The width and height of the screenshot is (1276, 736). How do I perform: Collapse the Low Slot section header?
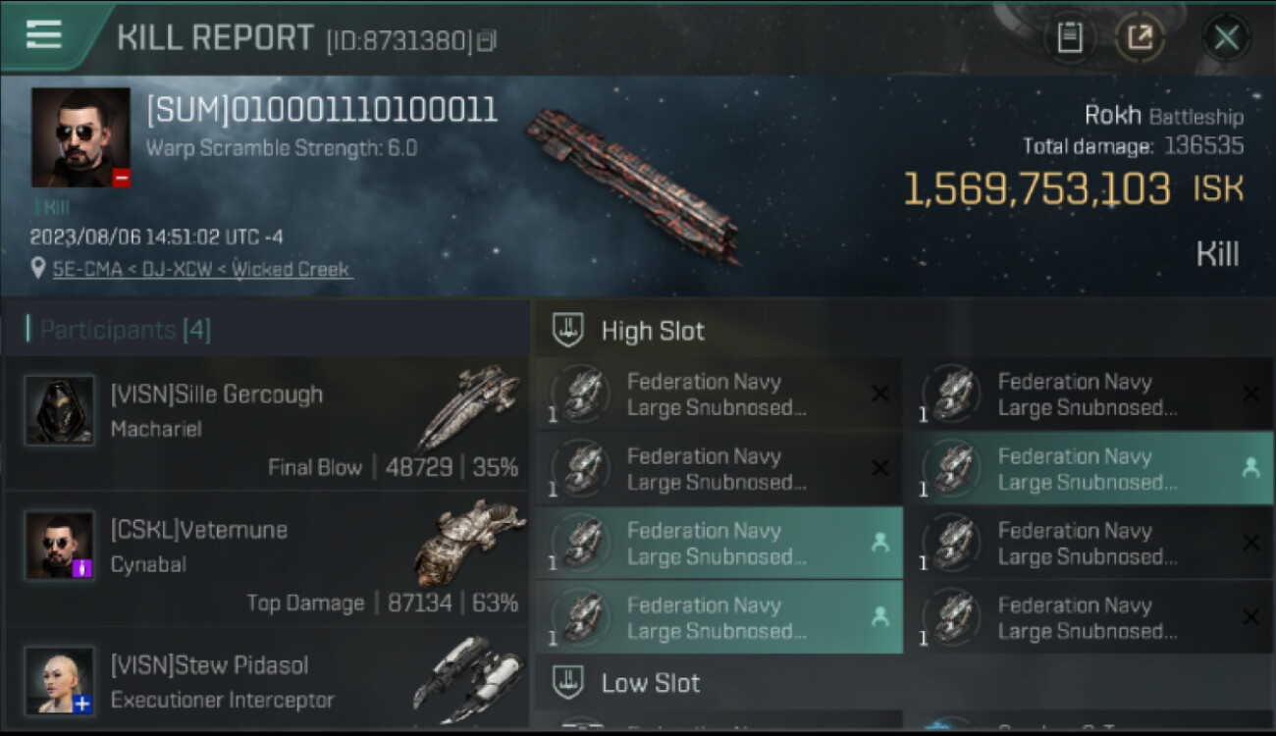pos(903,683)
